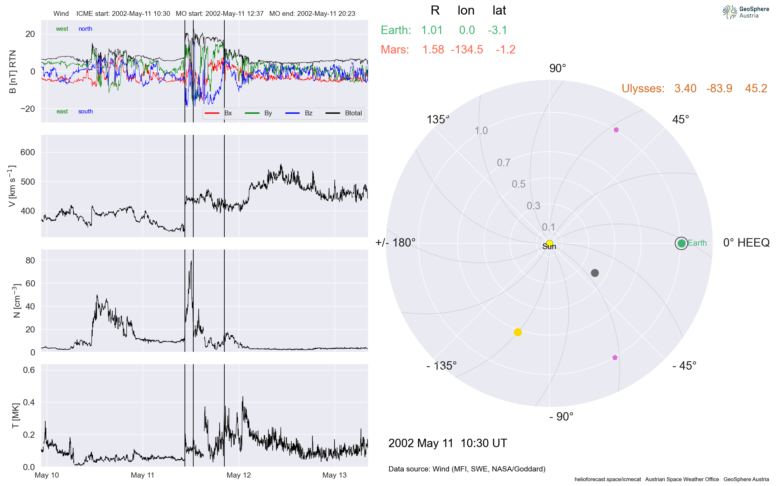Click Mars longitude value -134.5
The image size is (777, 486).
point(467,50)
